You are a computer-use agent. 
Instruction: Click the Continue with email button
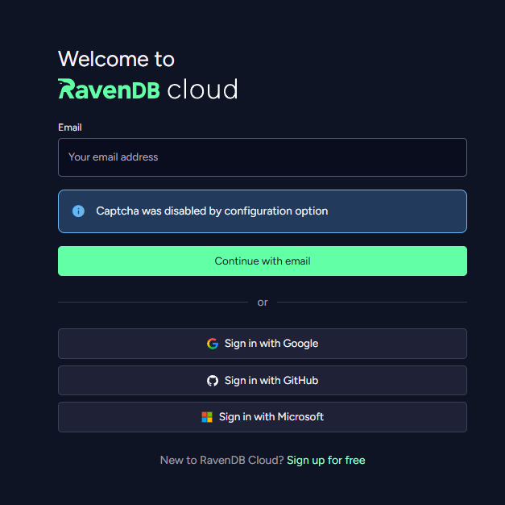pyautogui.click(x=262, y=261)
